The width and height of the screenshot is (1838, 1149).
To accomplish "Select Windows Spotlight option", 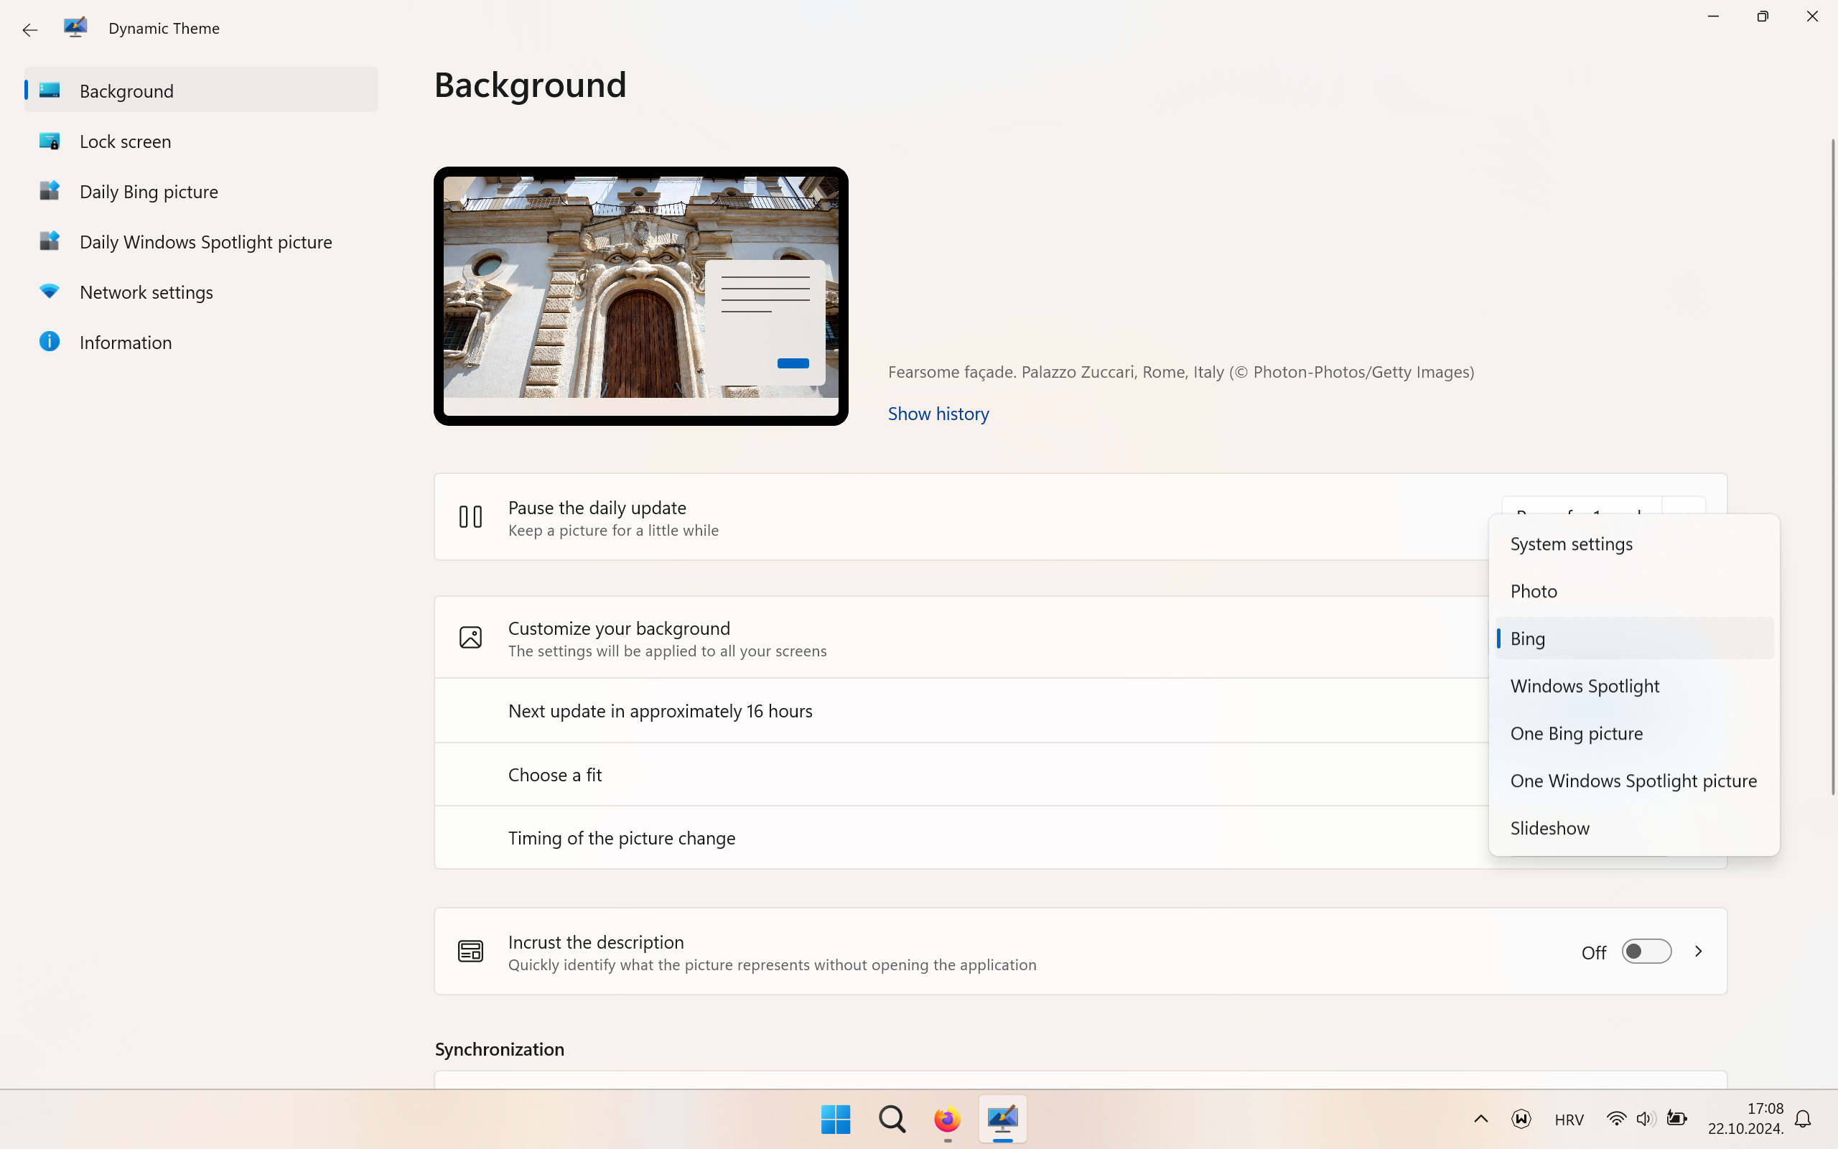I will point(1633,685).
